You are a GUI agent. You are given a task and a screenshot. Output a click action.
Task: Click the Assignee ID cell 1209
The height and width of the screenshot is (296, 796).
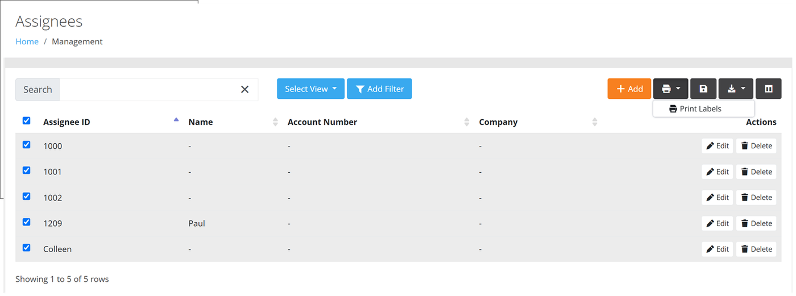tap(53, 223)
